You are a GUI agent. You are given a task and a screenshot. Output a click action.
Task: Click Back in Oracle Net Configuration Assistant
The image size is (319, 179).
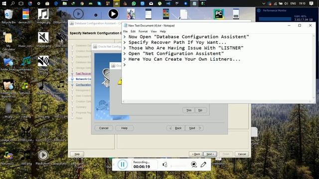[176, 128]
